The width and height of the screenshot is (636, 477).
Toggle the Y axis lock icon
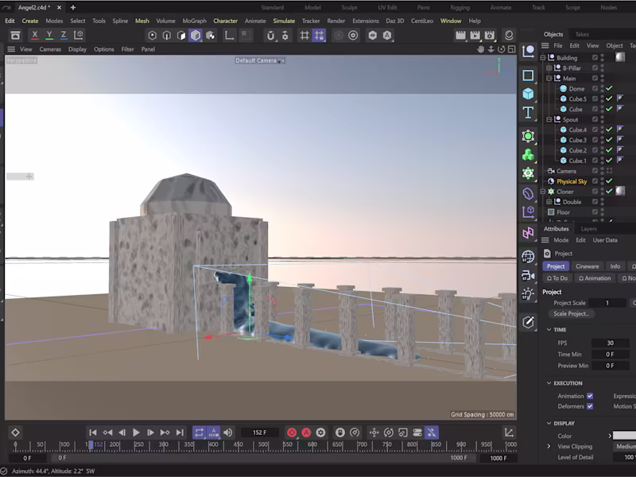[x=49, y=35]
